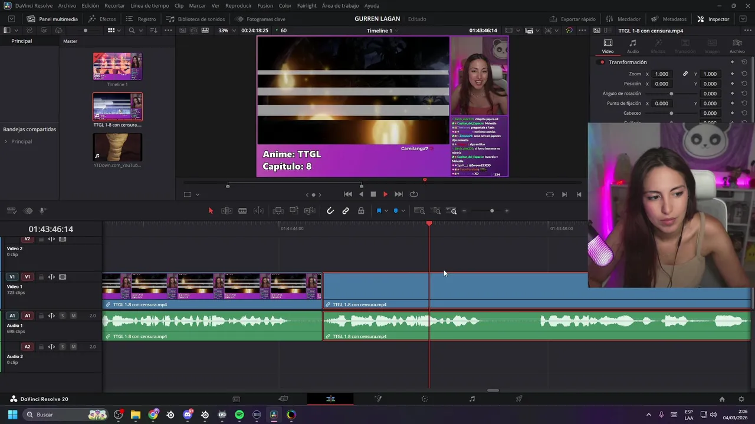Image resolution: width=755 pixels, height=424 pixels.
Task: Toggle position lock padlock icon
Action: 361,211
